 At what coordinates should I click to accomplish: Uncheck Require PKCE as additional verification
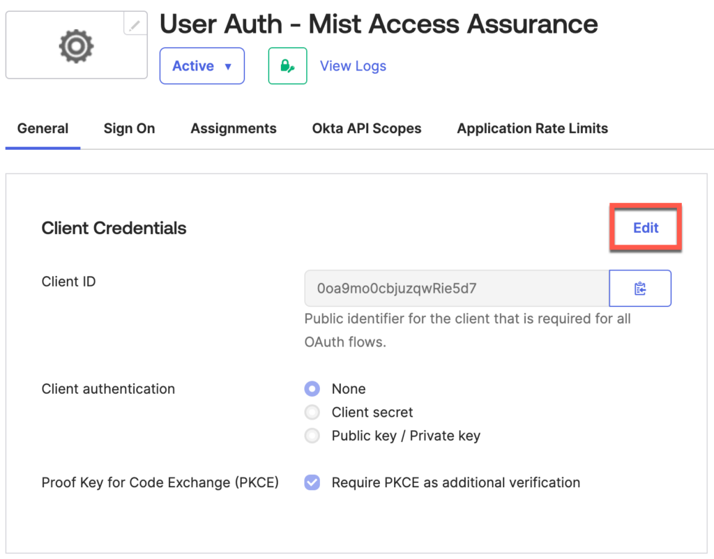click(x=312, y=482)
